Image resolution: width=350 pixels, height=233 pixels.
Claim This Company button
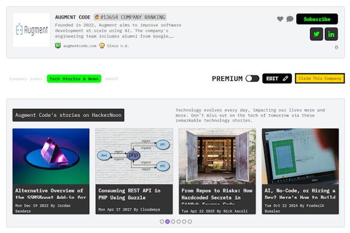(x=320, y=79)
